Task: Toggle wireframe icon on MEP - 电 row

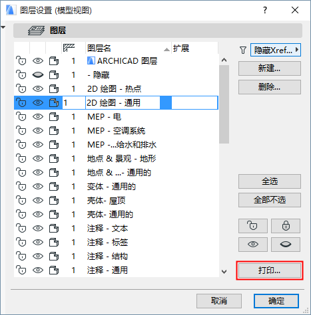Action: coord(54,117)
